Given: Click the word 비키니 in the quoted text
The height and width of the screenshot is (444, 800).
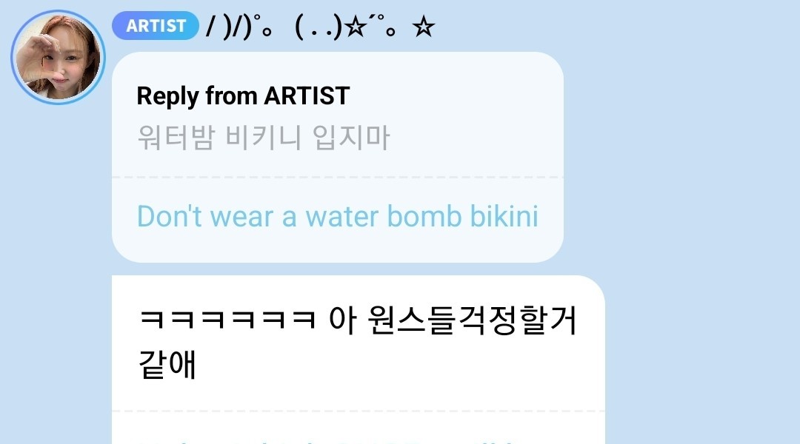Looking at the screenshot, I should click(x=263, y=138).
